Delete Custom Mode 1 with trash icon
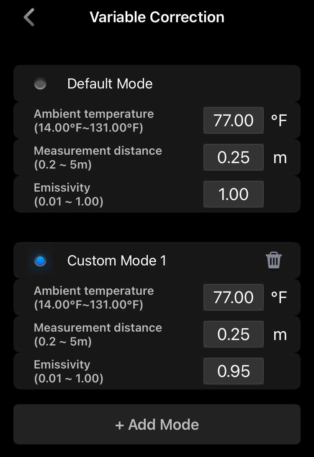The height and width of the screenshot is (457, 314). point(274,260)
